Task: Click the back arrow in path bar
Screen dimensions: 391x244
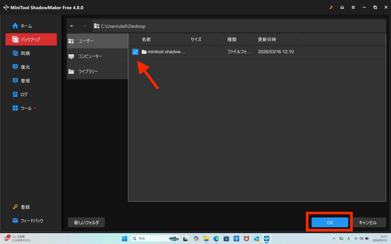Action: coord(72,26)
